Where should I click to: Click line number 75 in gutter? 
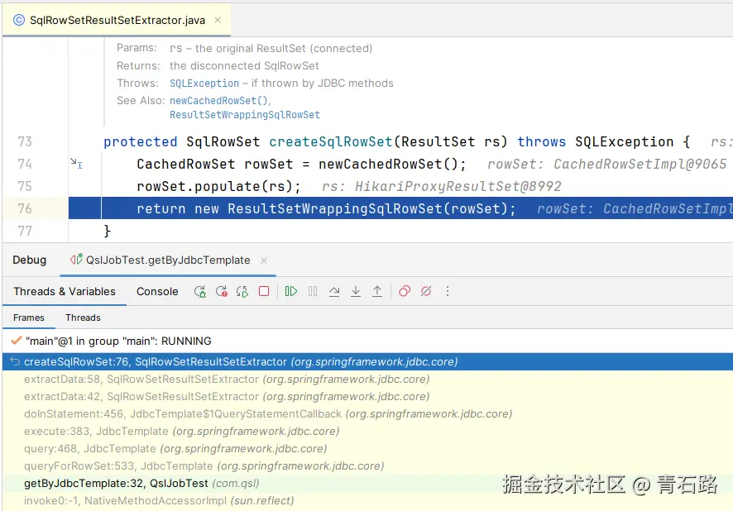click(x=25, y=186)
